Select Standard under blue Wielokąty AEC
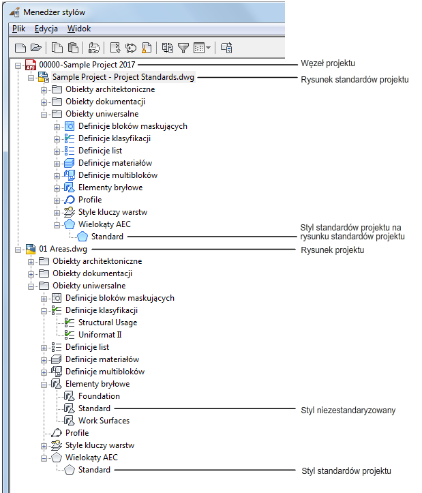The height and width of the screenshot is (493, 422). [107, 237]
